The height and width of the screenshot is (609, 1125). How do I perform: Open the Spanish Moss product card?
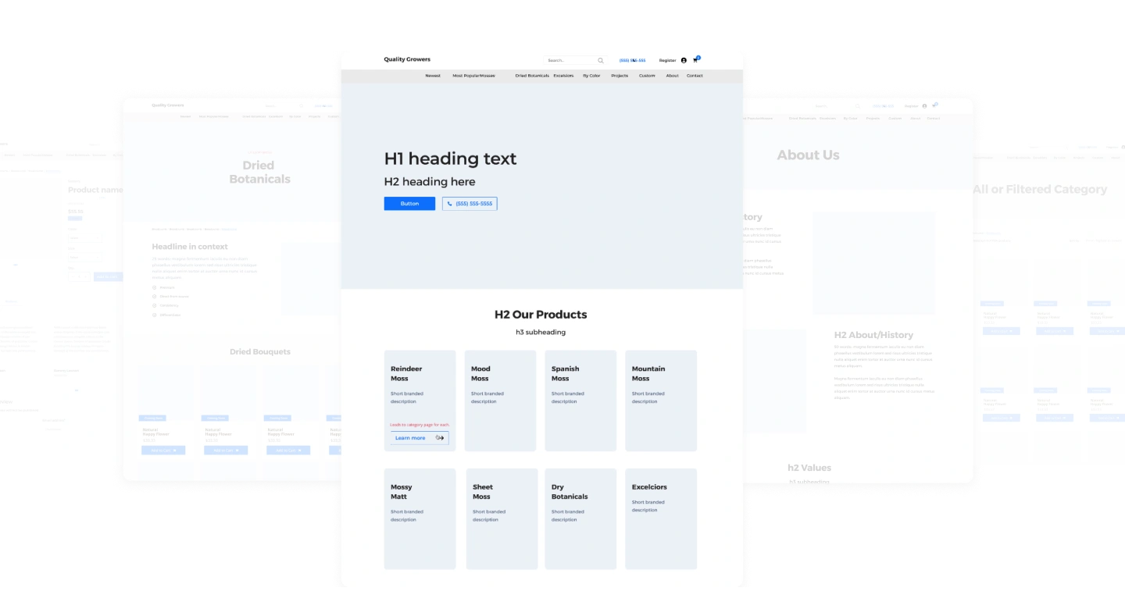click(580, 401)
